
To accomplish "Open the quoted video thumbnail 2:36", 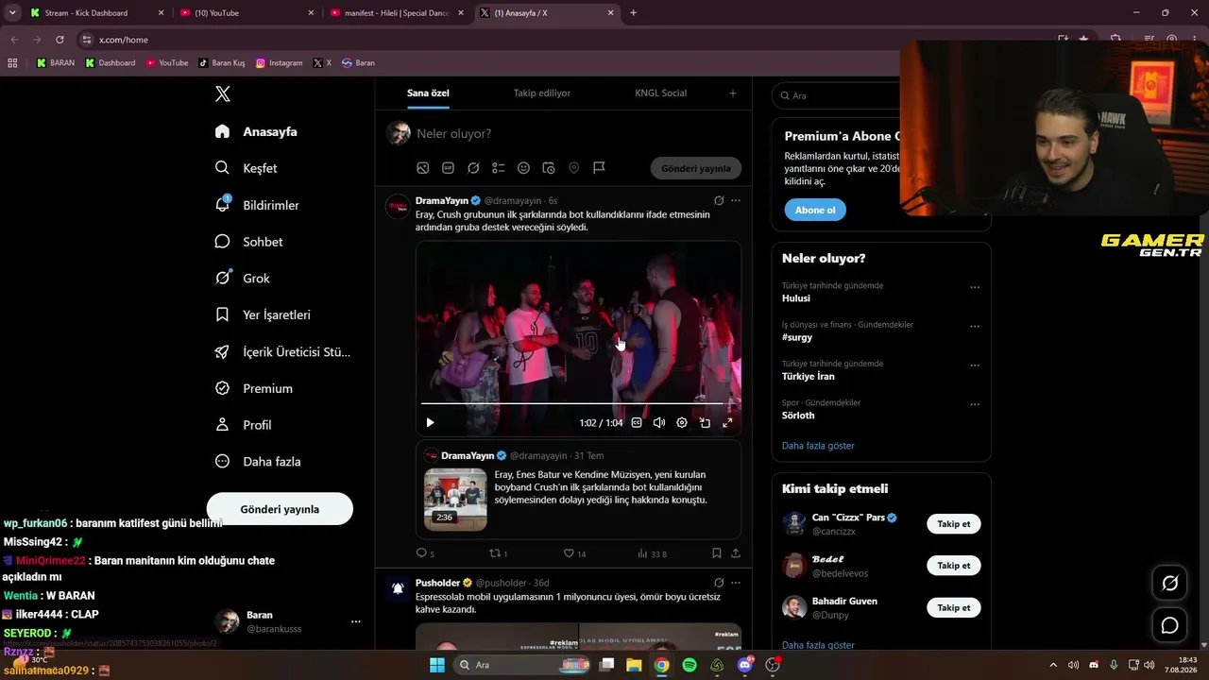I will [455, 499].
